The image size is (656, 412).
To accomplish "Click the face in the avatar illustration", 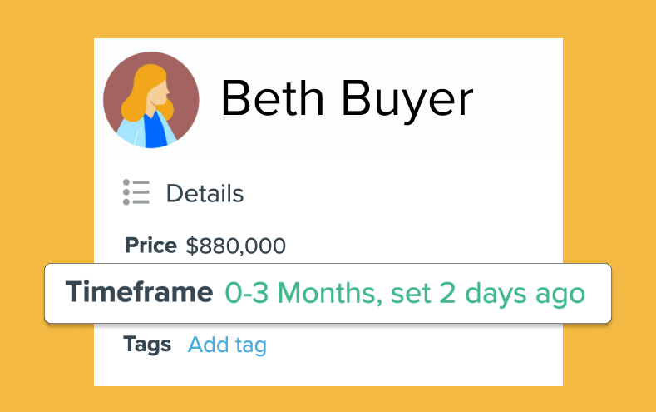I will [159, 90].
